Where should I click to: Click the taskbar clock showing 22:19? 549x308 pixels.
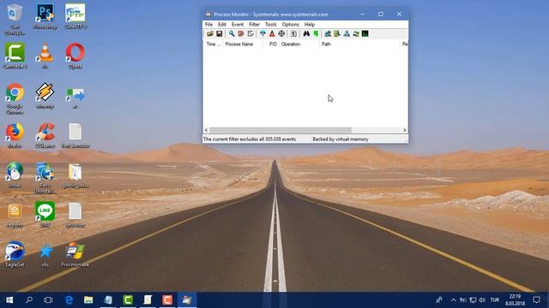(x=515, y=300)
